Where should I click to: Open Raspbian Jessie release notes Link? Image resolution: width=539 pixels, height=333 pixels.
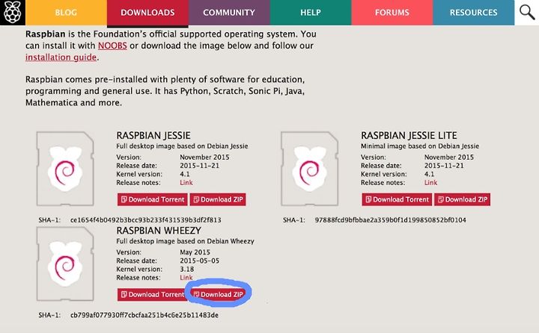tap(186, 182)
